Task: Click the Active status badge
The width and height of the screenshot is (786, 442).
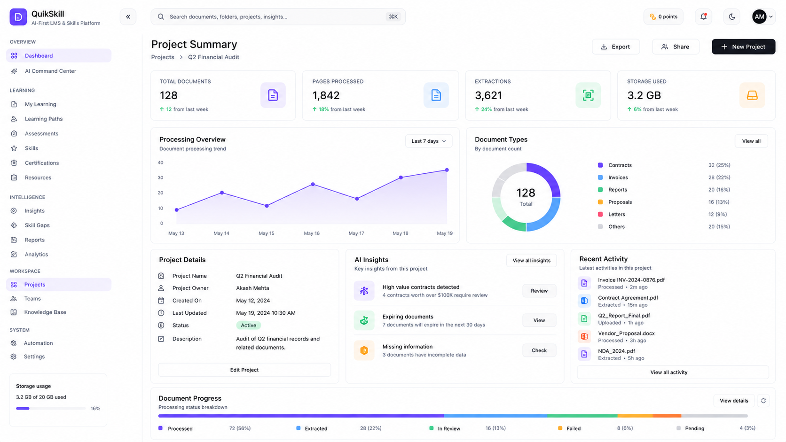Action: coord(248,326)
